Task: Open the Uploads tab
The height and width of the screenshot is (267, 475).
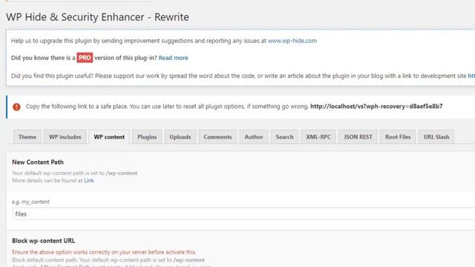Action: pos(180,136)
